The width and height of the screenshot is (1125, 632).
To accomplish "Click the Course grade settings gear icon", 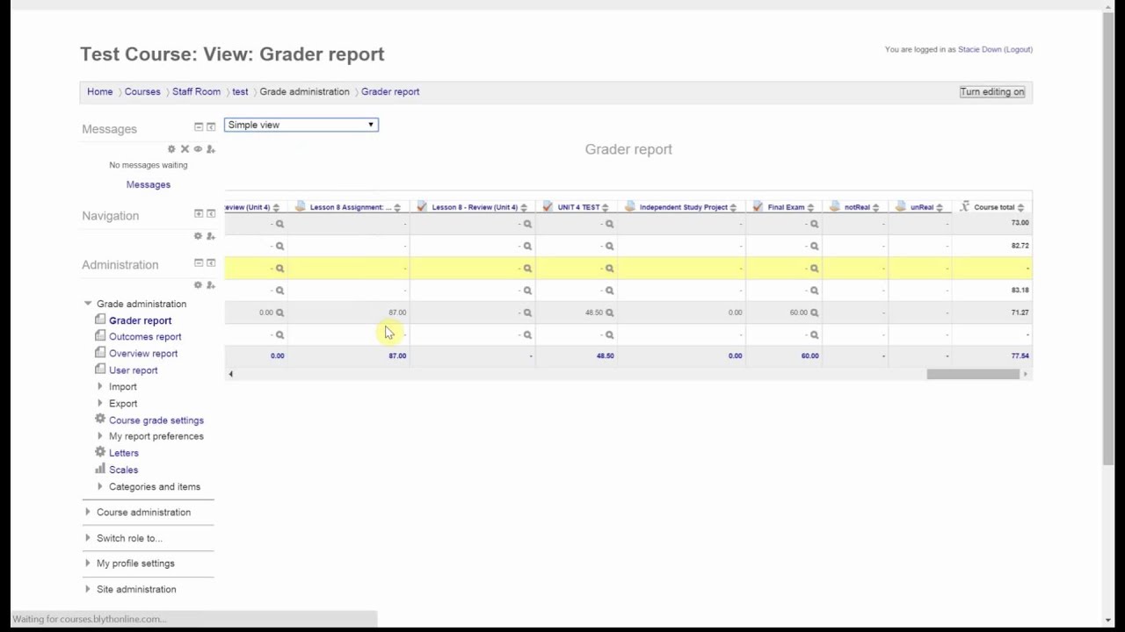I will coord(100,420).
